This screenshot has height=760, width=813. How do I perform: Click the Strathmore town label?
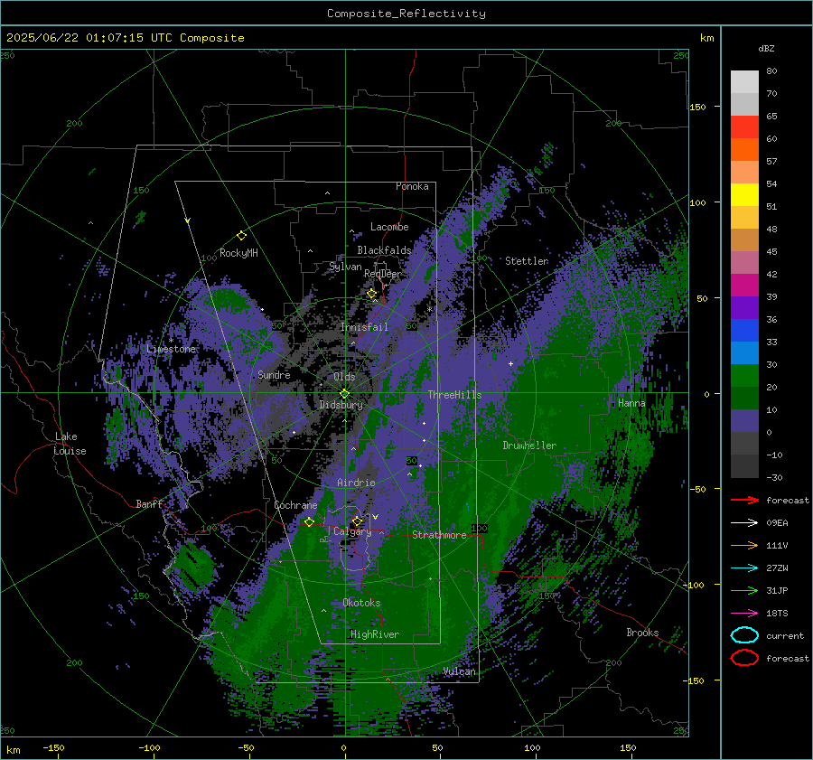(x=439, y=535)
